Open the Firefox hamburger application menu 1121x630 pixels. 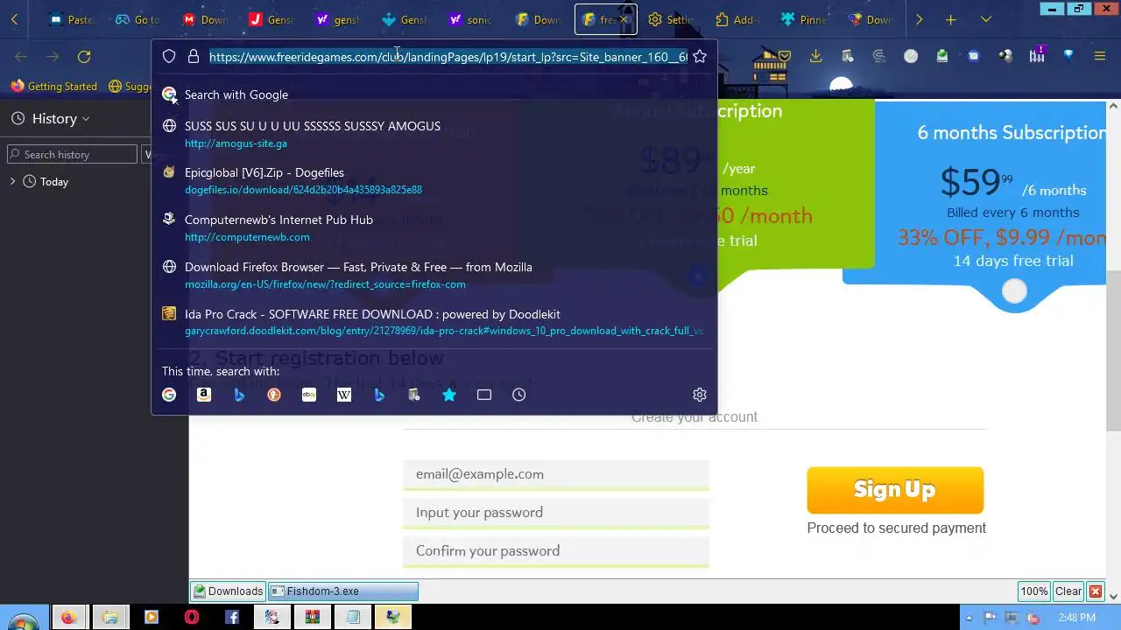point(1100,56)
